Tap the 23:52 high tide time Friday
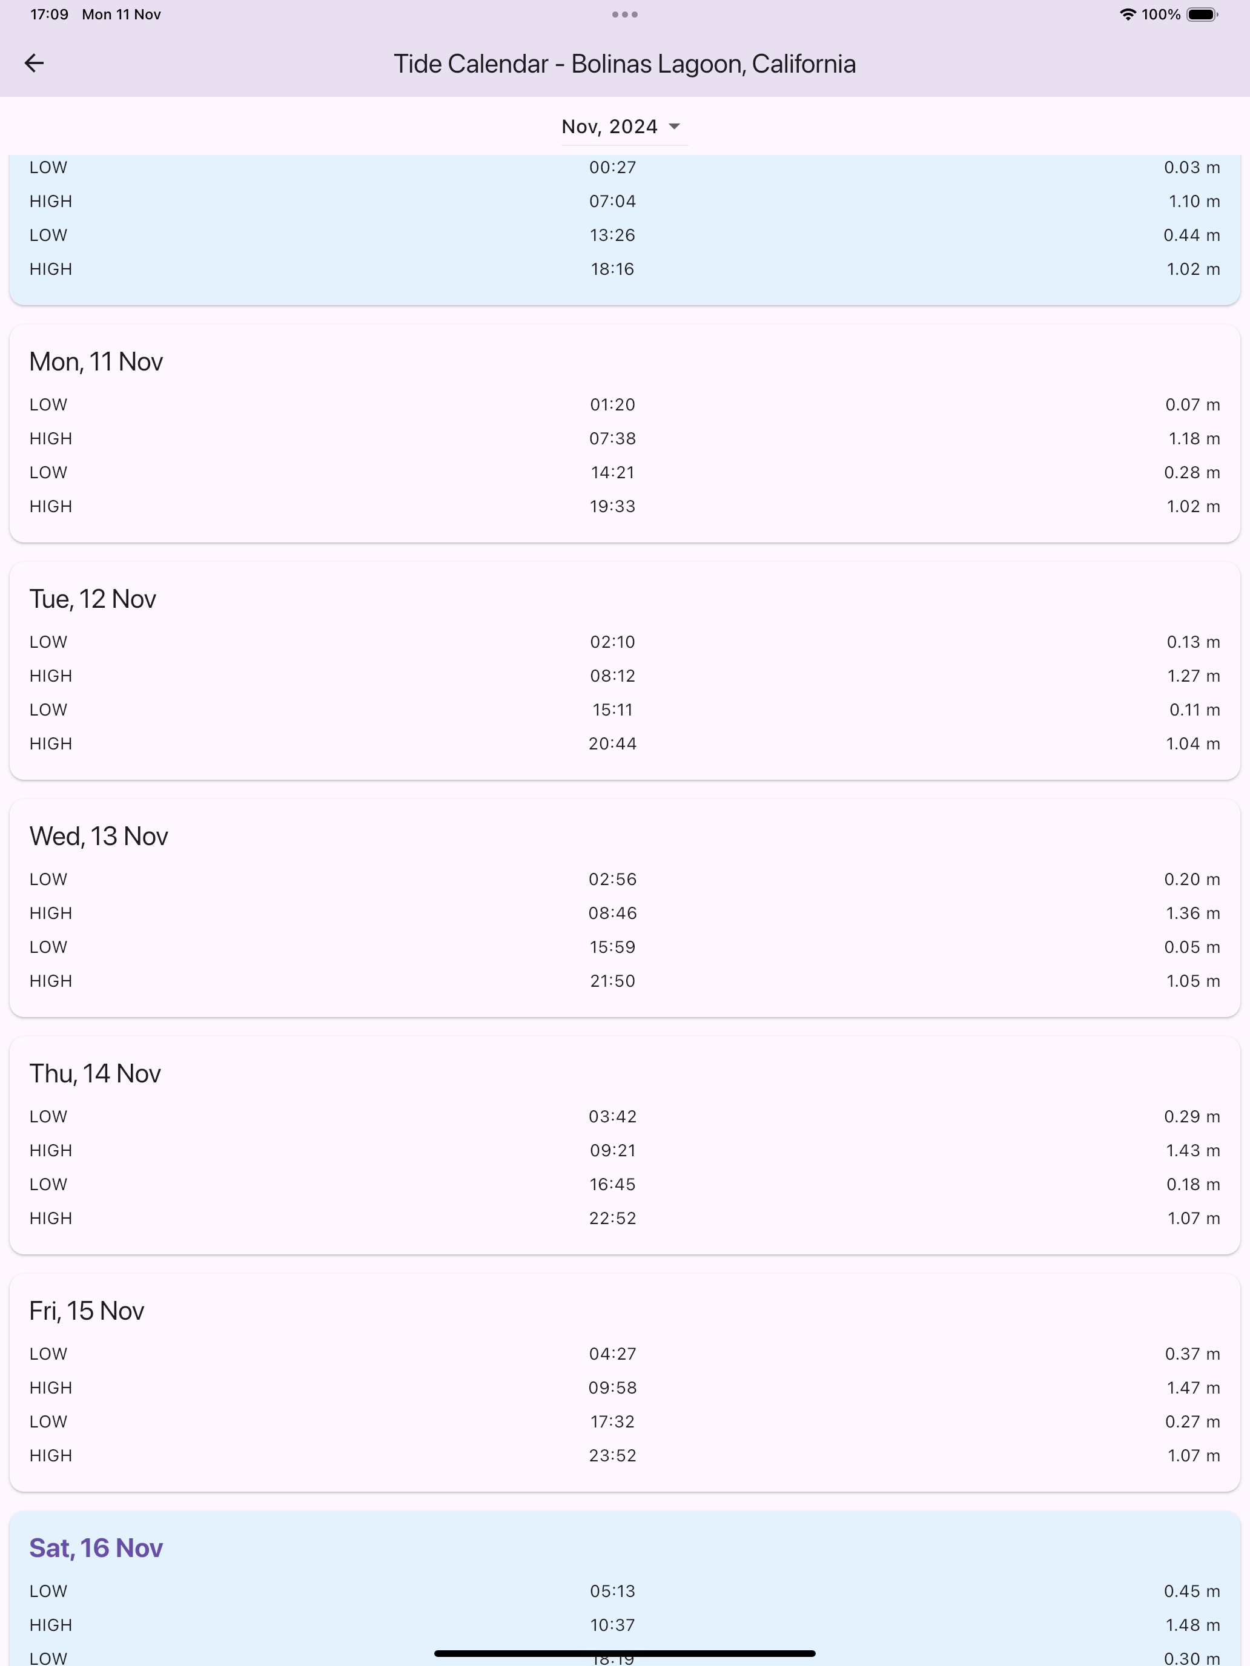The height and width of the screenshot is (1666, 1250). (612, 1456)
